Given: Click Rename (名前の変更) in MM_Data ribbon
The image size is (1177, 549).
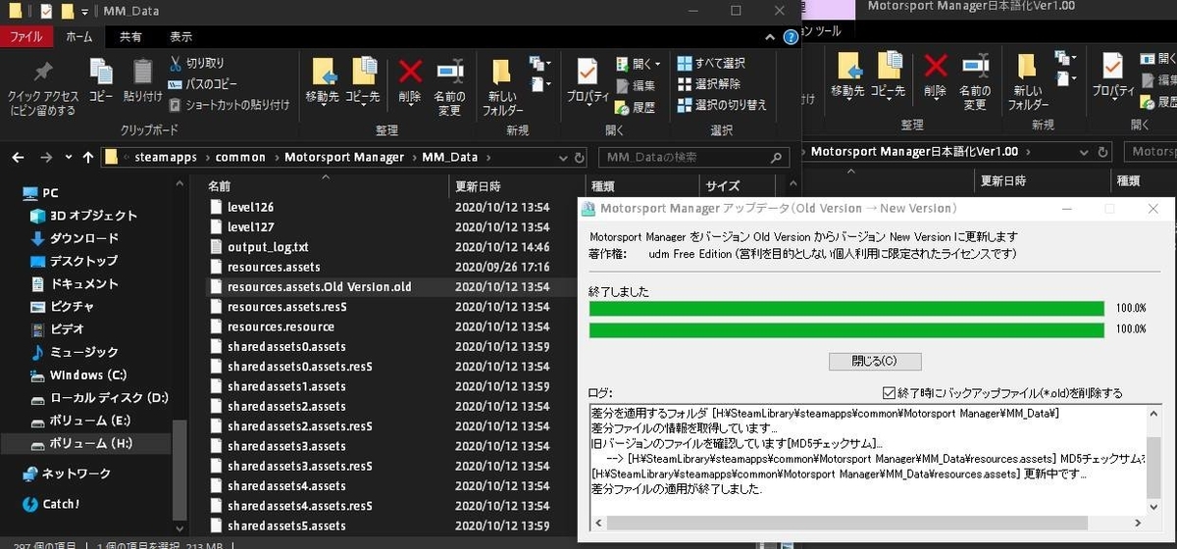Looking at the screenshot, I should click(x=449, y=86).
